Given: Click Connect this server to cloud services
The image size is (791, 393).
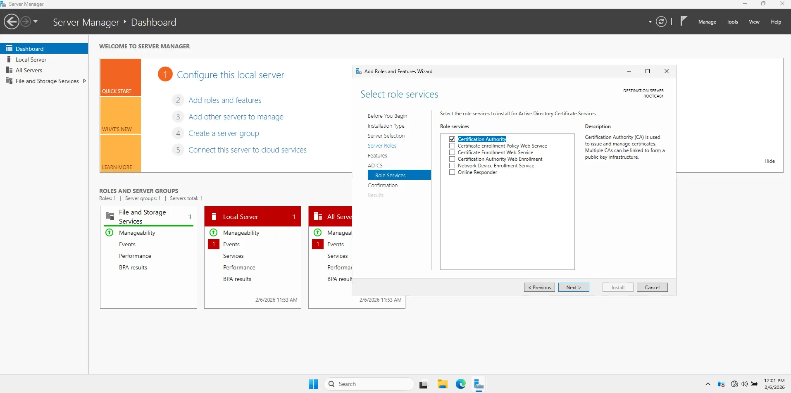Looking at the screenshot, I should coord(248,150).
